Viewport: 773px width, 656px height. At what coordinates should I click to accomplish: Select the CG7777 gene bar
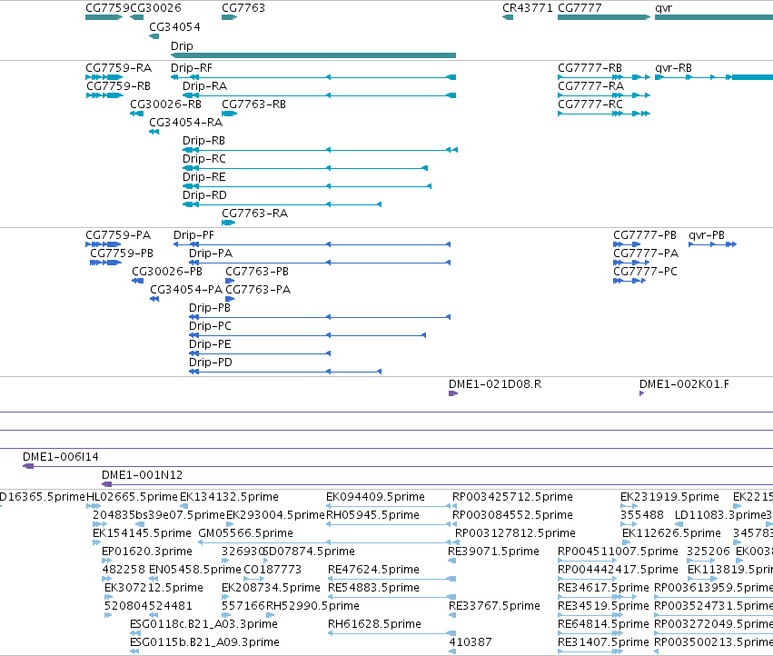[604, 17]
